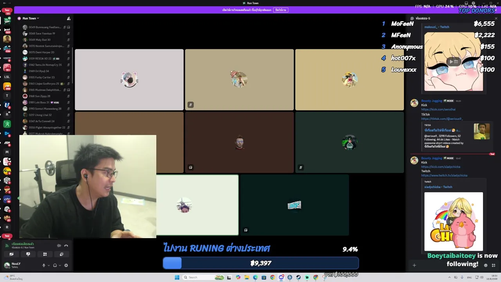The height and width of the screenshot is (282, 501).
Task: Open the kick.com/sladychicka link
Action: pyautogui.click(x=441, y=167)
